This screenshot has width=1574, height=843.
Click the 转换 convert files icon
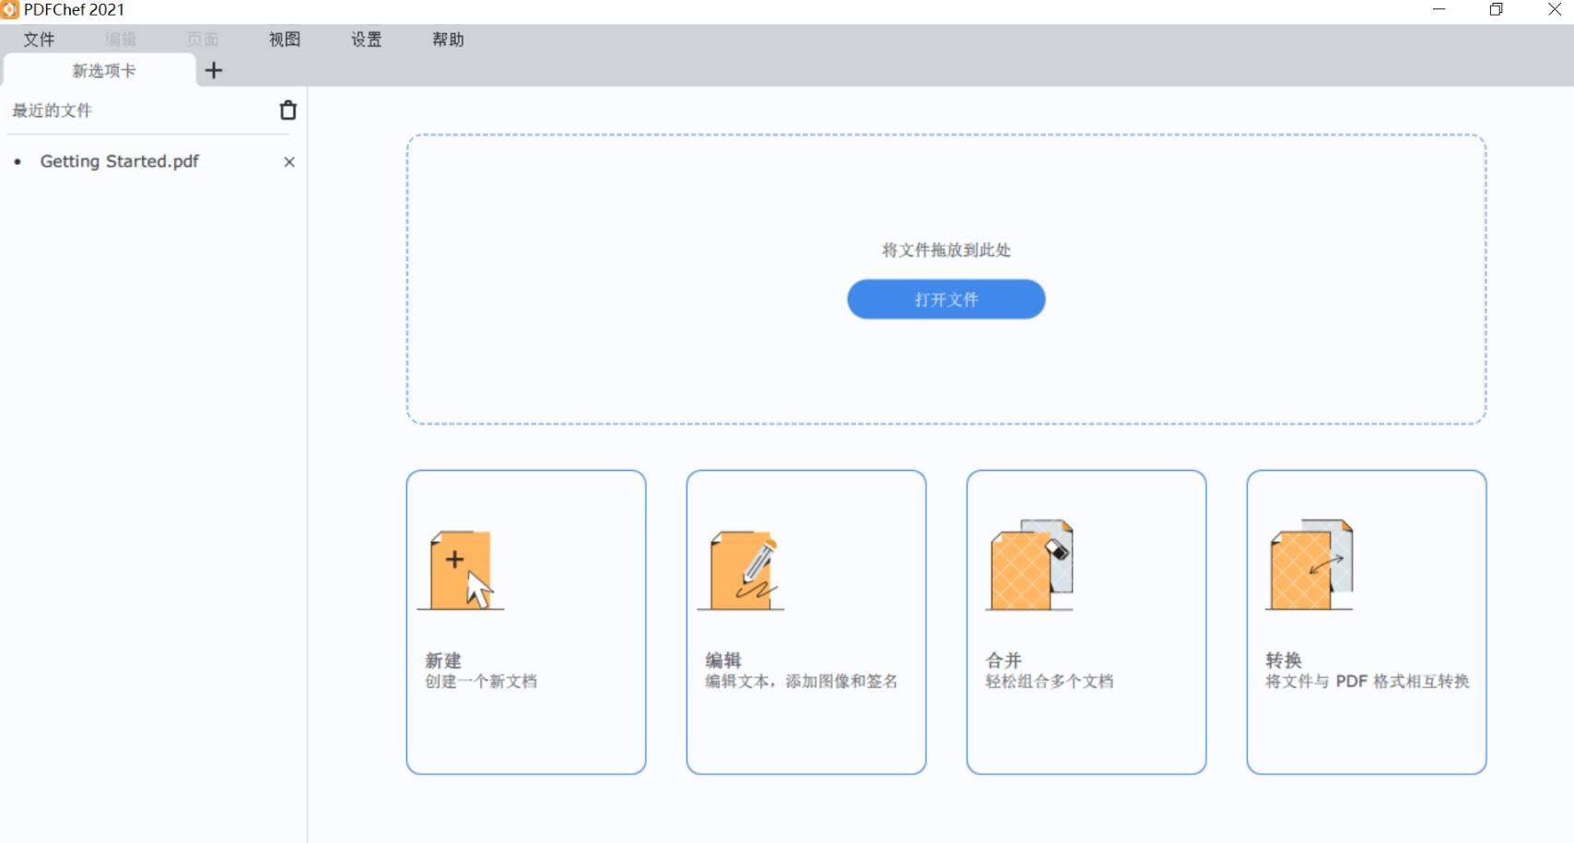pyautogui.click(x=1310, y=565)
